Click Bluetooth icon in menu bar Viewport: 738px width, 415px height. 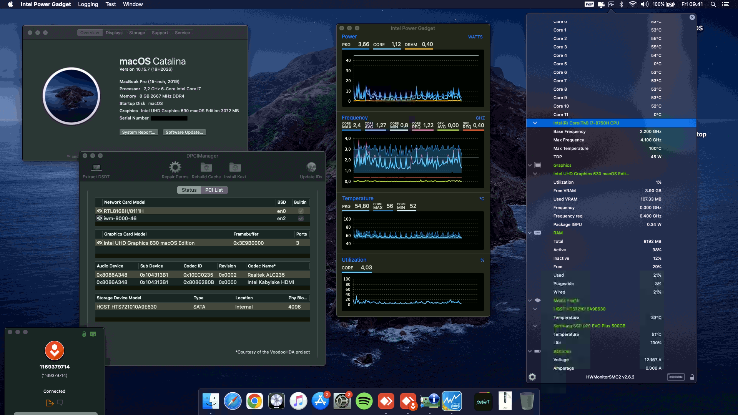pyautogui.click(x=621, y=4)
